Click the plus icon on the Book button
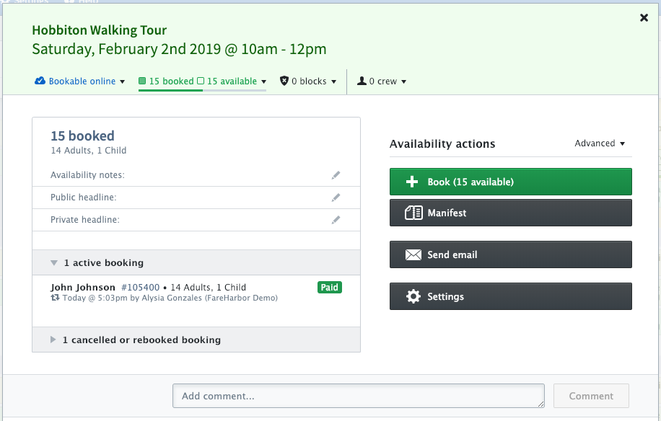This screenshot has height=421, width=661. point(411,182)
